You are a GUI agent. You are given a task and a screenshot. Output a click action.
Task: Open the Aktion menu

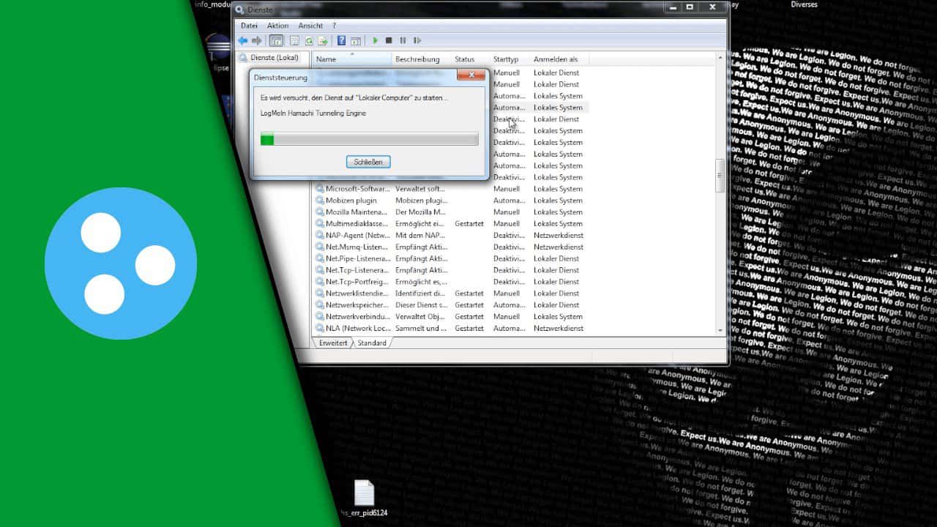(x=277, y=26)
